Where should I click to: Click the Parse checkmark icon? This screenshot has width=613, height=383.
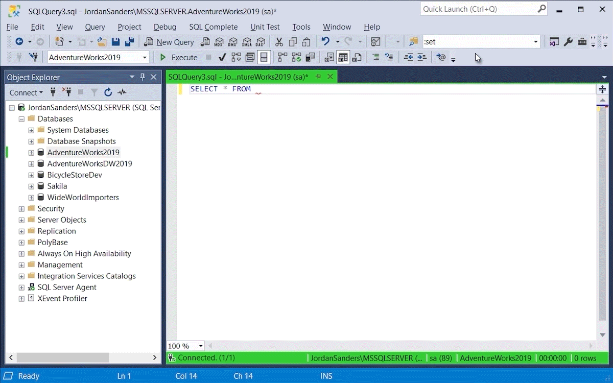tap(222, 57)
